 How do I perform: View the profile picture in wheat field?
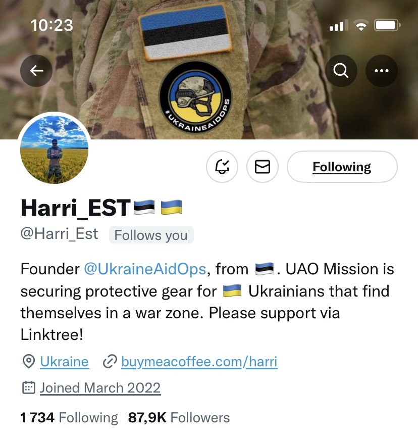click(55, 149)
